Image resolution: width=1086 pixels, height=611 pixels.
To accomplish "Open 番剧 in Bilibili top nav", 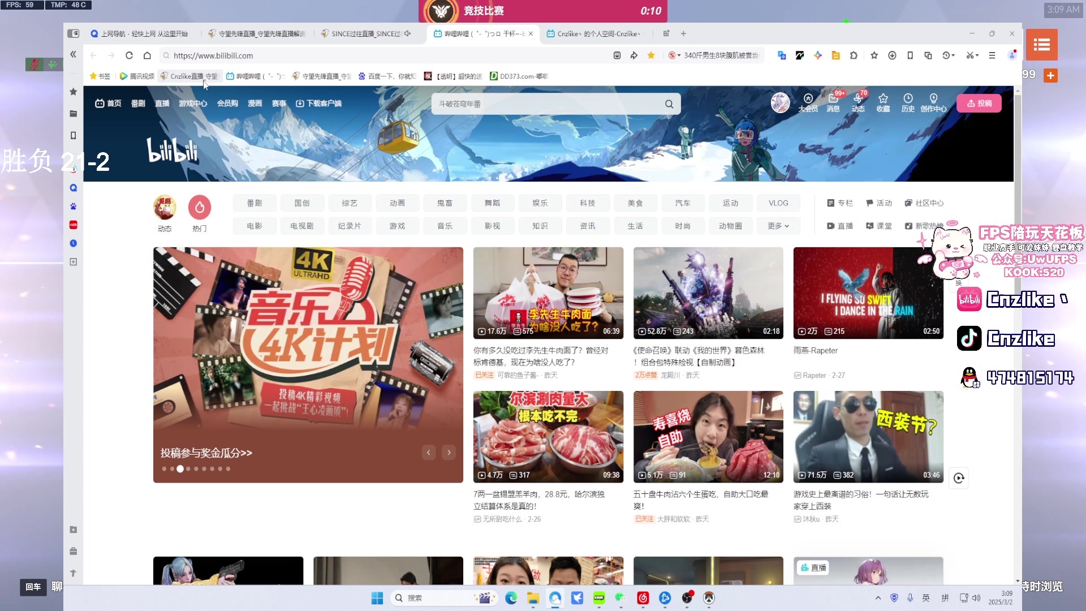I will 138,104.
